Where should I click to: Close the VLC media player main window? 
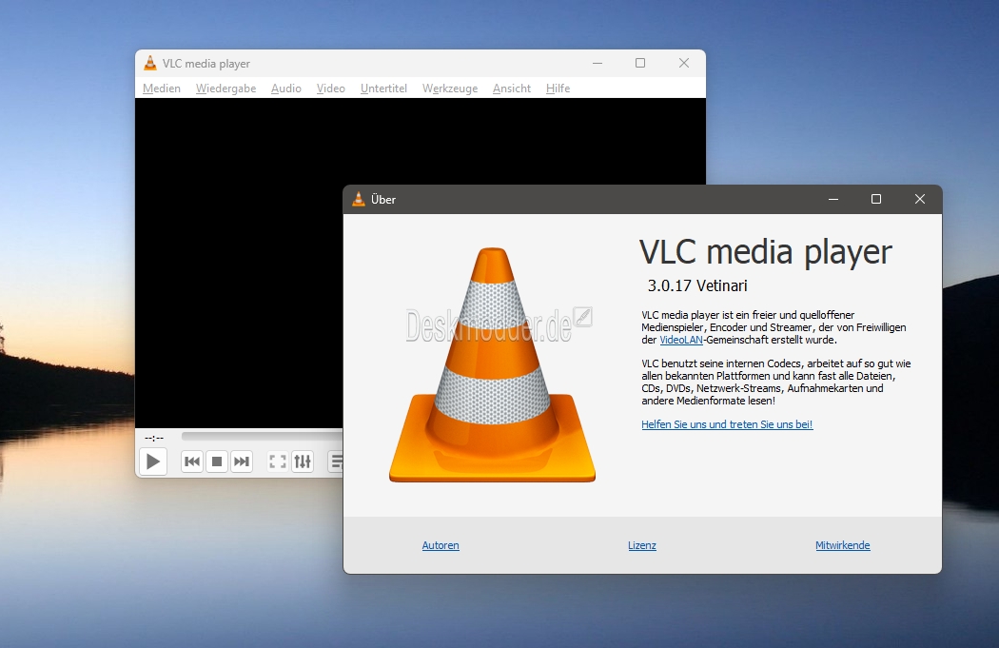click(x=684, y=63)
